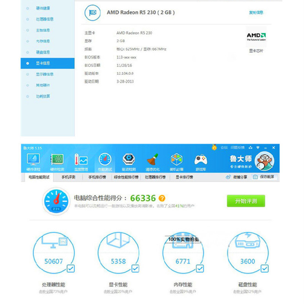
Task: Click the memory performance circle showing 6771
Action: tap(183, 253)
